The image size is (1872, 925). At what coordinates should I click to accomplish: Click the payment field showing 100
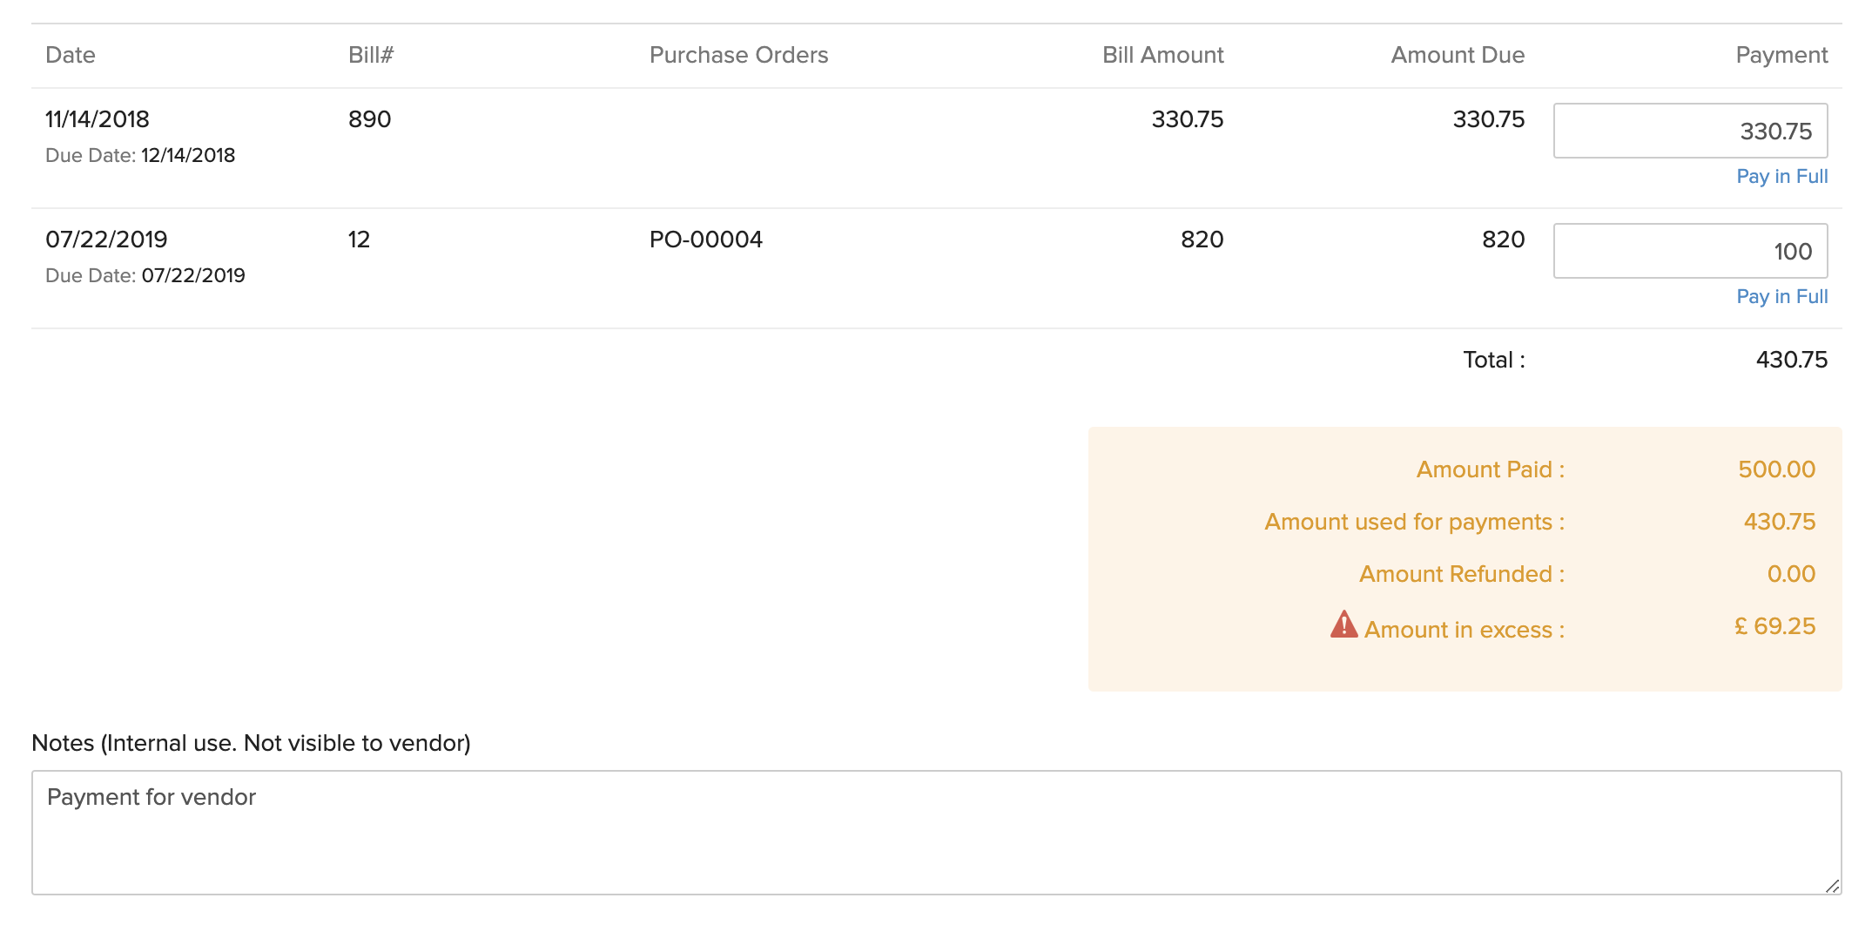1689,252
